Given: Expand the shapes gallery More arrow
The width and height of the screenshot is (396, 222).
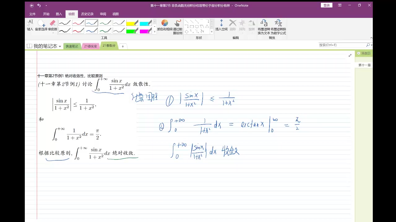Looking at the screenshot, I should click(212, 31).
